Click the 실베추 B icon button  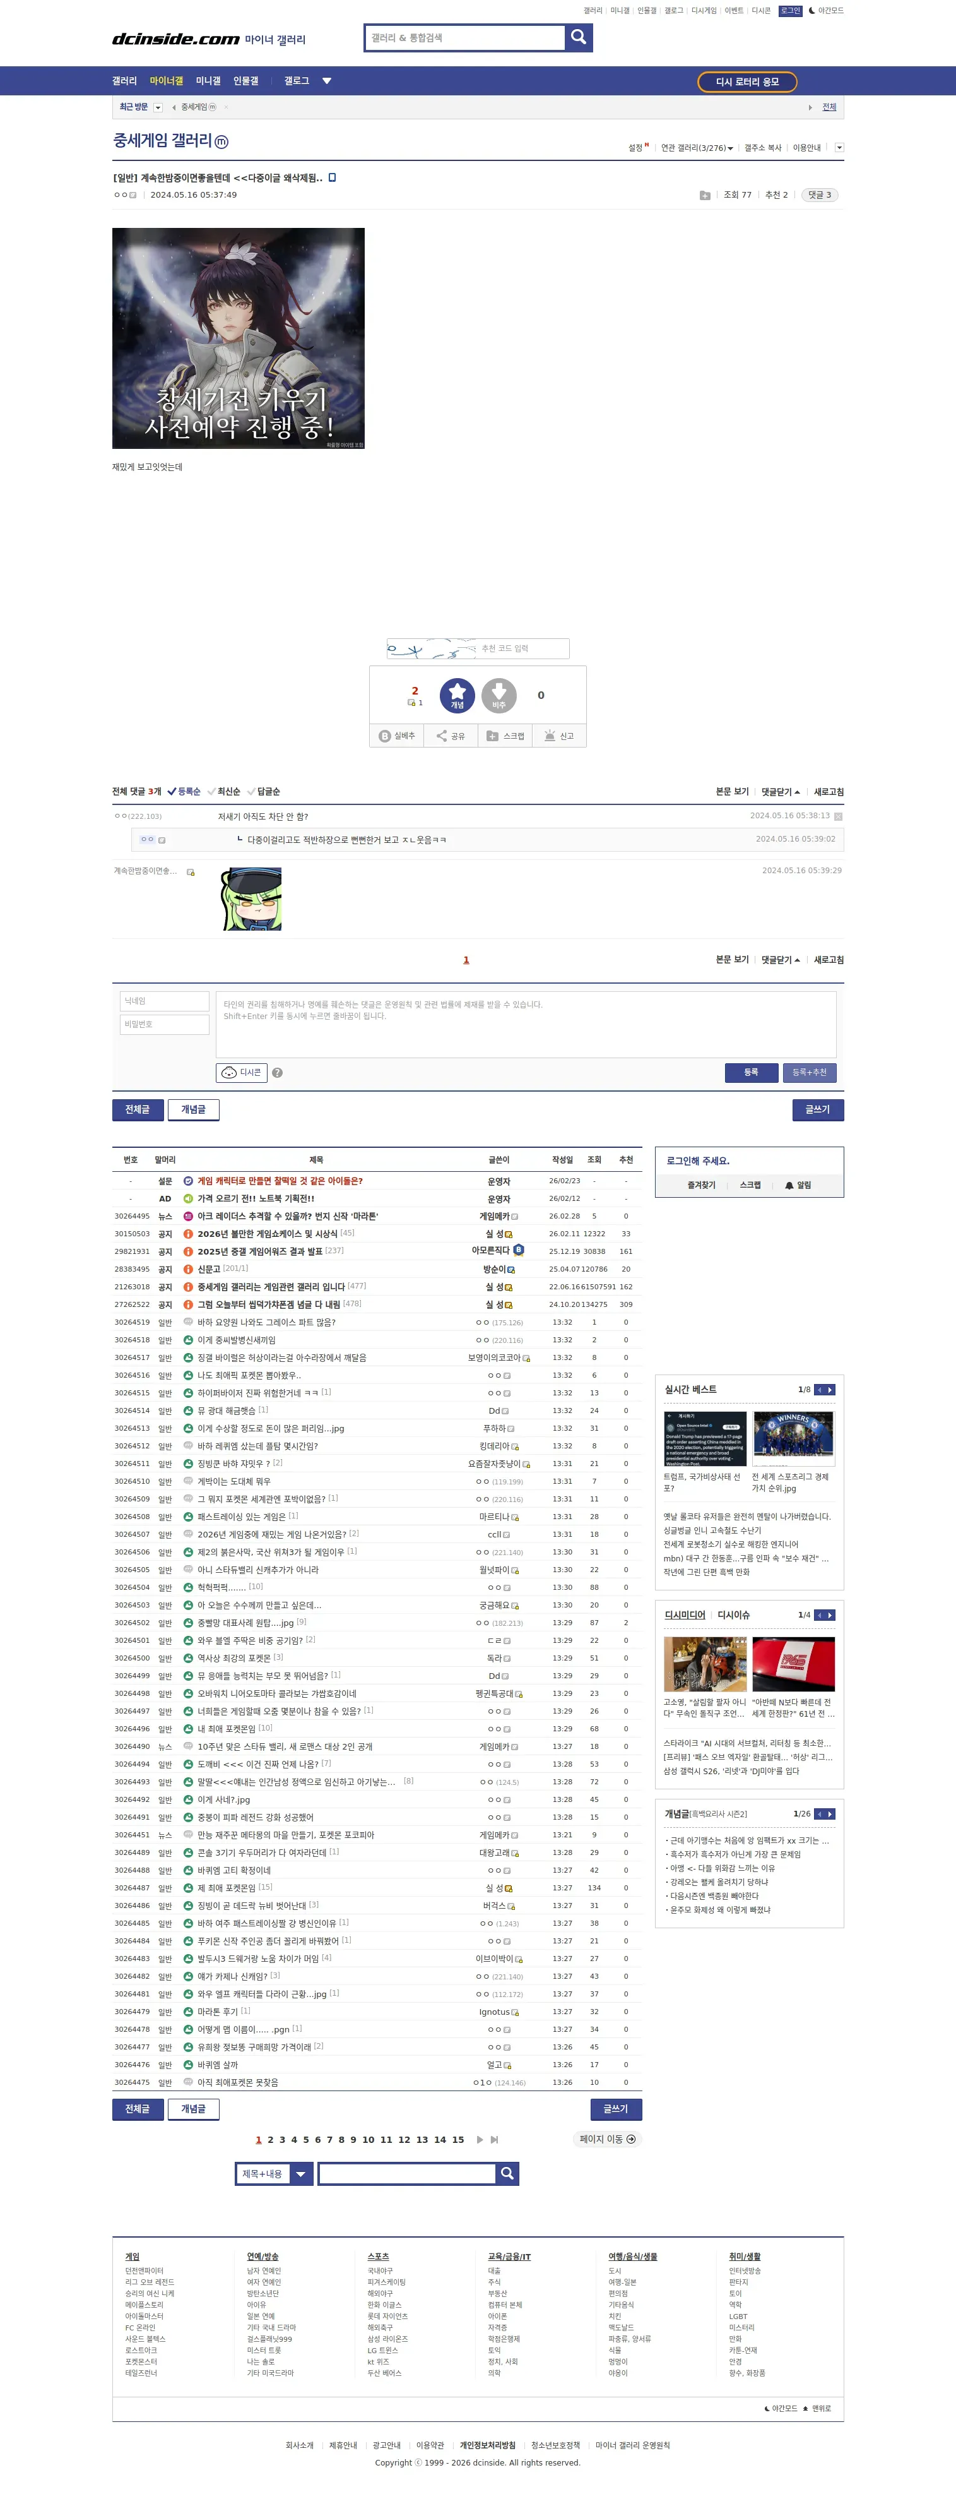coord(396,736)
